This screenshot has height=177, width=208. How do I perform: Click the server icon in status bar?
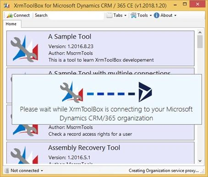pyautogui.click(x=7, y=171)
